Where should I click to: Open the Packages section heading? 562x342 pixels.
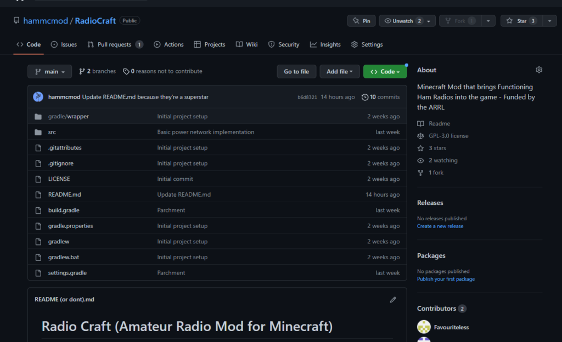click(x=431, y=256)
